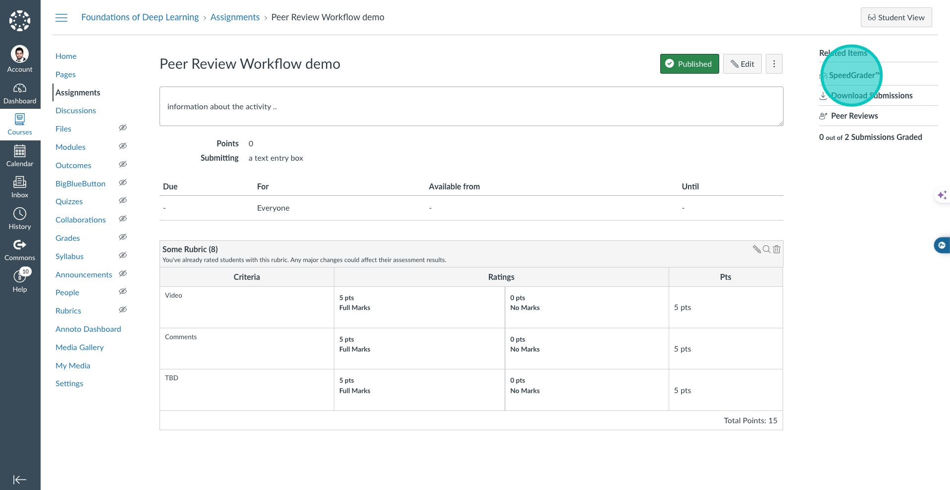Click the hidden-eye icon beside Files
The height and width of the screenshot is (490, 950).
123,128
